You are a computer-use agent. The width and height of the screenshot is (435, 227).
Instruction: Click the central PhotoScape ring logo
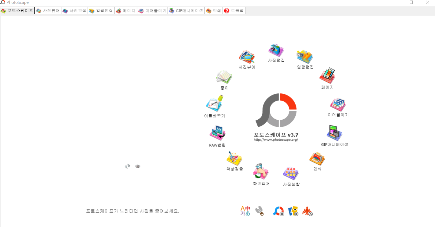pyautogui.click(x=276, y=110)
